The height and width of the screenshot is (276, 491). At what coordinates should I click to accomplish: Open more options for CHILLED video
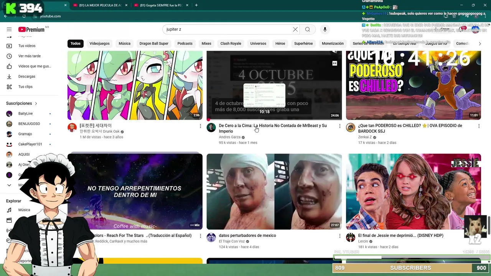point(479,126)
